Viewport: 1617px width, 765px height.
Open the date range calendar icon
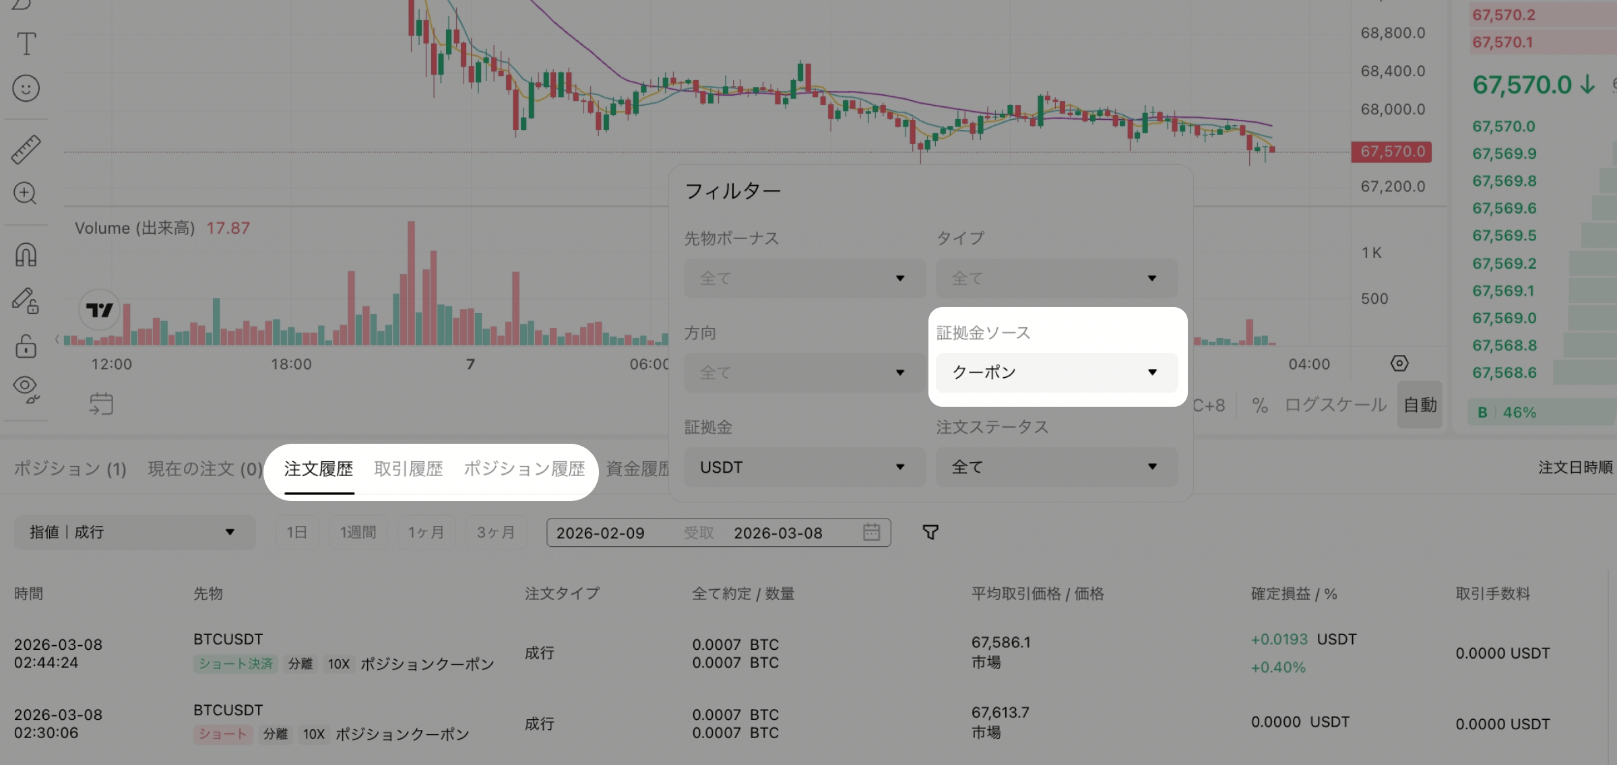click(871, 532)
